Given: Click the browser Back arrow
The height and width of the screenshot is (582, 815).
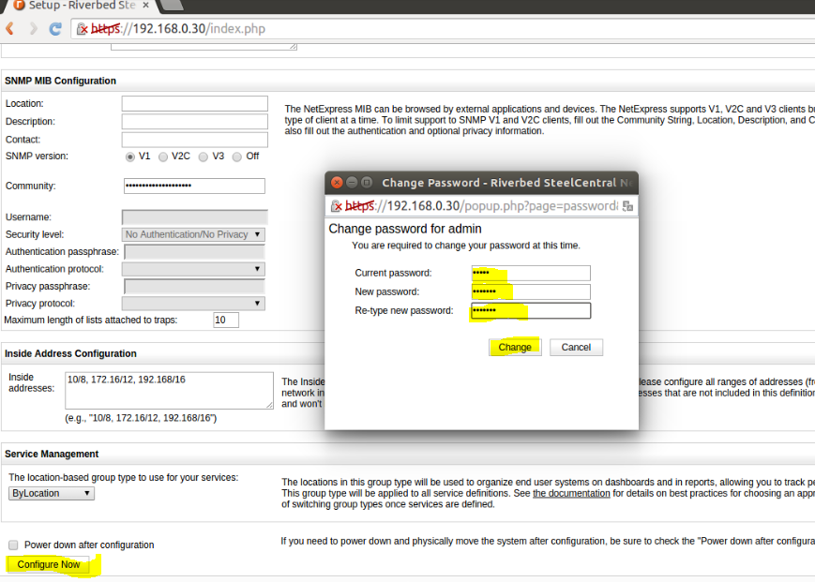Looking at the screenshot, I should [x=10, y=29].
